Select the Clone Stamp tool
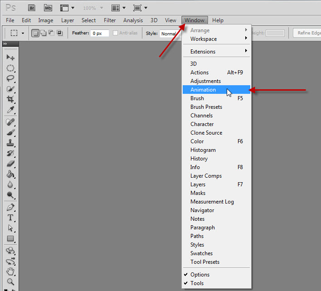 pos(10,143)
